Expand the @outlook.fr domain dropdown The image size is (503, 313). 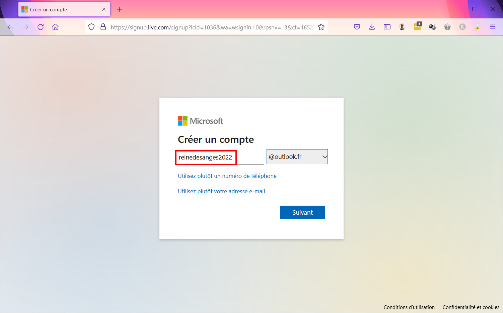tap(297, 157)
